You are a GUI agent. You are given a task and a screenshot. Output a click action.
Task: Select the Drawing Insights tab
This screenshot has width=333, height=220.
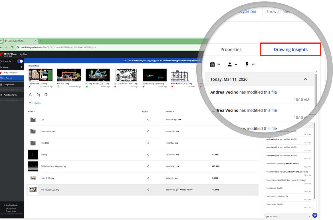(x=290, y=50)
